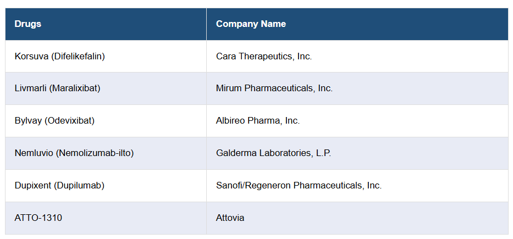Select Mirum Pharmaceuticals, Inc. company cell
The image size is (513, 239).
click(274, 88)
